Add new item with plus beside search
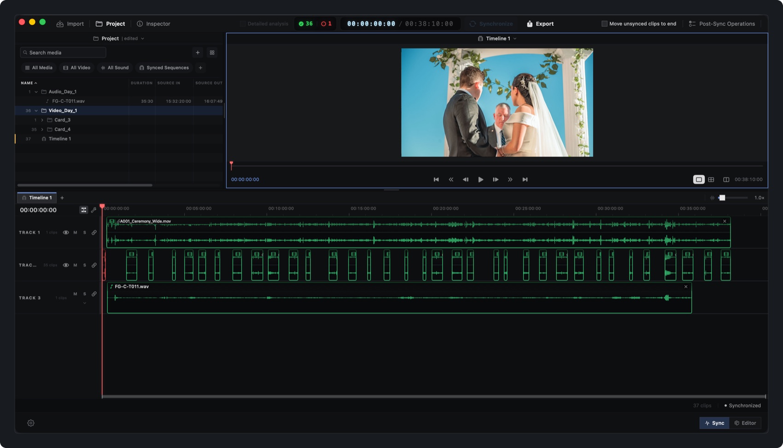783x448 pixels. pos(198,53)
